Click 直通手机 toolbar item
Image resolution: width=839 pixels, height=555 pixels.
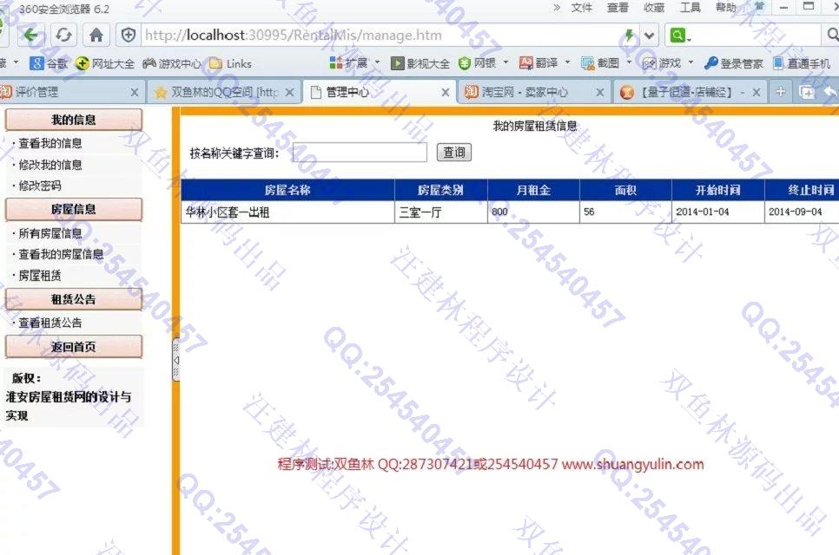802,63
